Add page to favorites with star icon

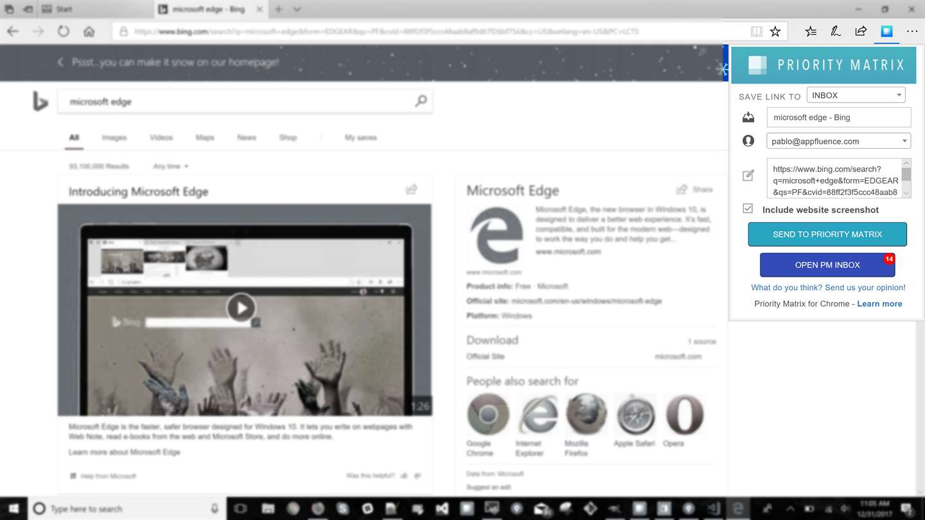pos(775,31)
